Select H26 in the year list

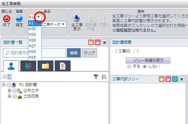pyautogui.click(x=35, y=52)
